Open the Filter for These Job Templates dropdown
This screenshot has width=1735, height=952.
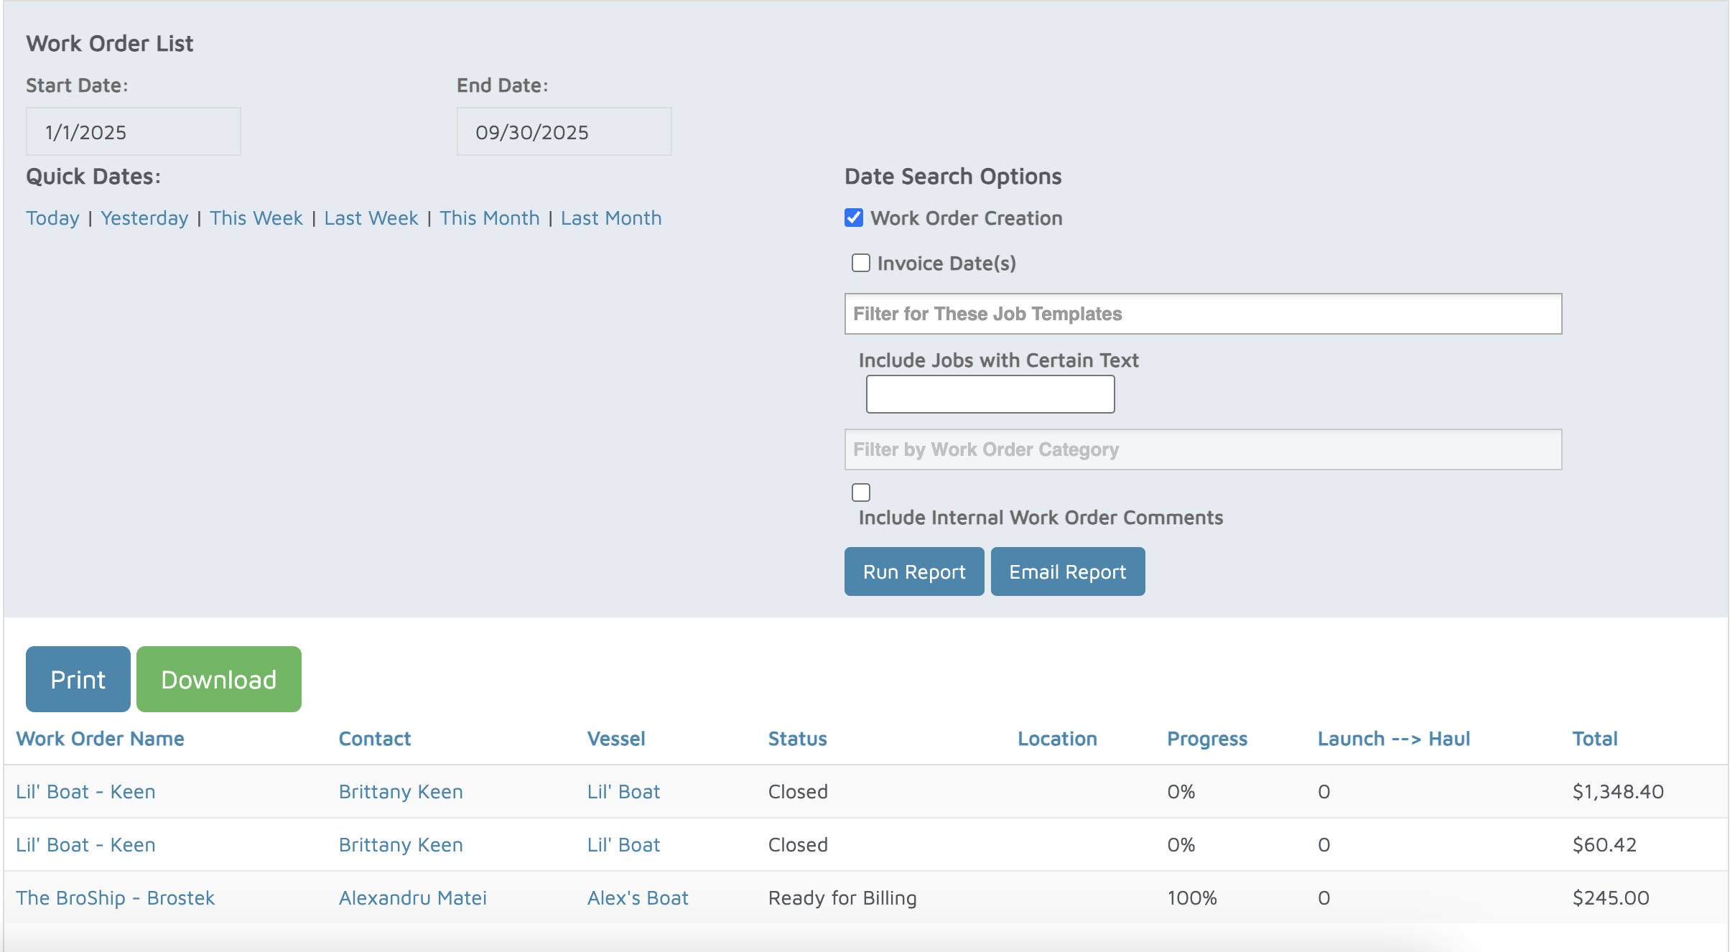[x=1202, y=314]
